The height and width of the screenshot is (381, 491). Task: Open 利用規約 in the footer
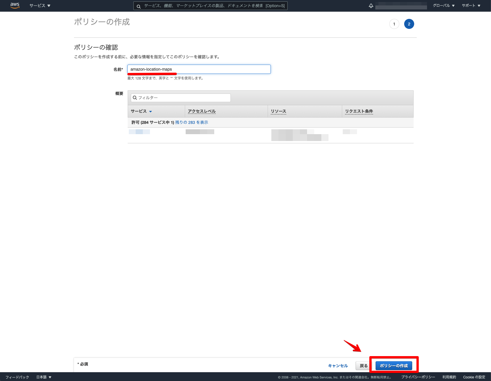pos(448,377)
